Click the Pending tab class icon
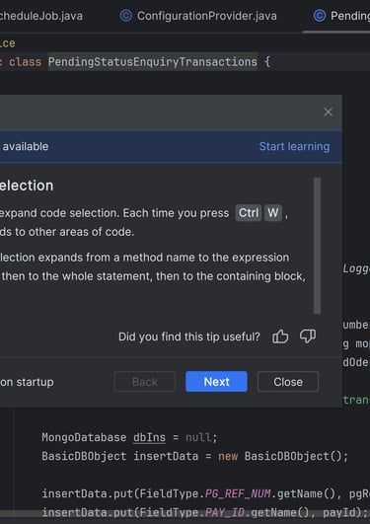This screenshot has height=524, width=370. tap(320, 16)
